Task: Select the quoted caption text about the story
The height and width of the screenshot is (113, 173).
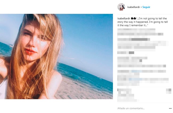Action: pos(143,22)
